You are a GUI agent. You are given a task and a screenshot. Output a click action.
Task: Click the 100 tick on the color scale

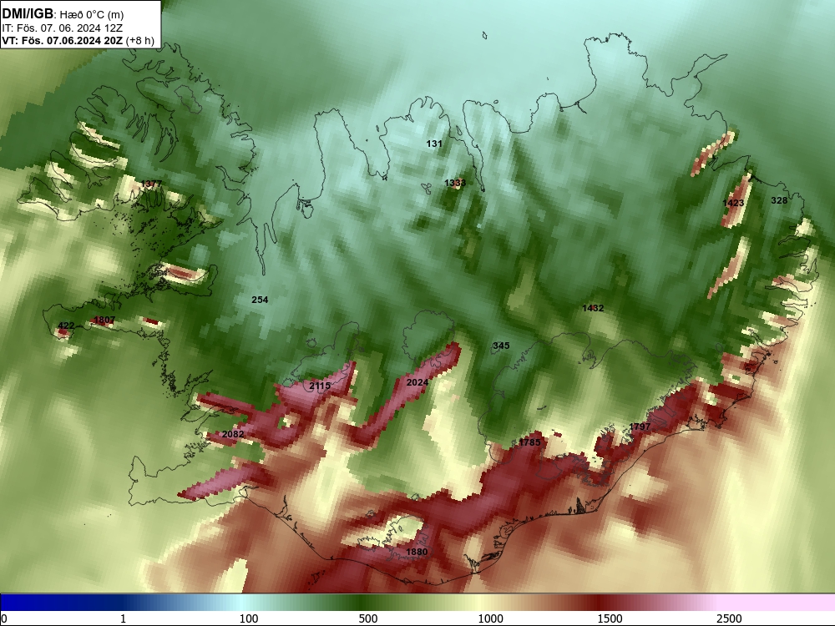coord(249,618)
